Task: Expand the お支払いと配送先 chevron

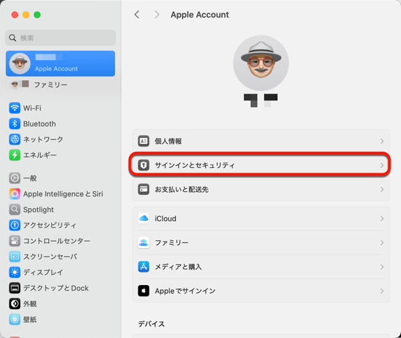Action: 382,189
